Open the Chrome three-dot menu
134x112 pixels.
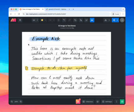click(123, 14)
